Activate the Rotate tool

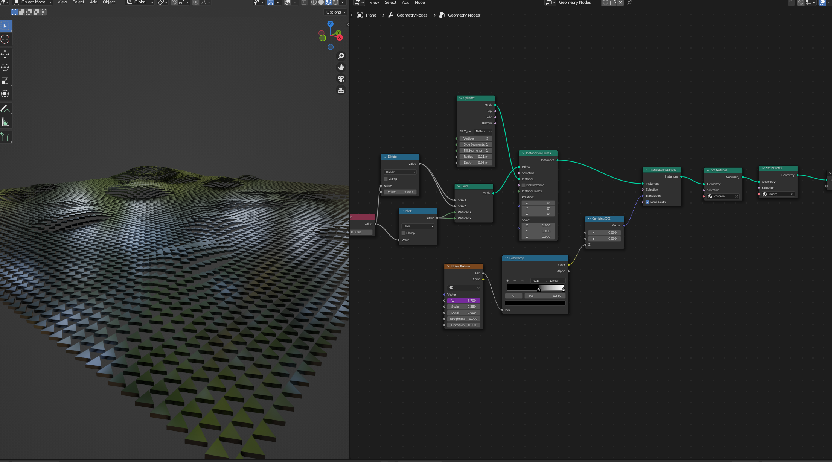point(5,67)
